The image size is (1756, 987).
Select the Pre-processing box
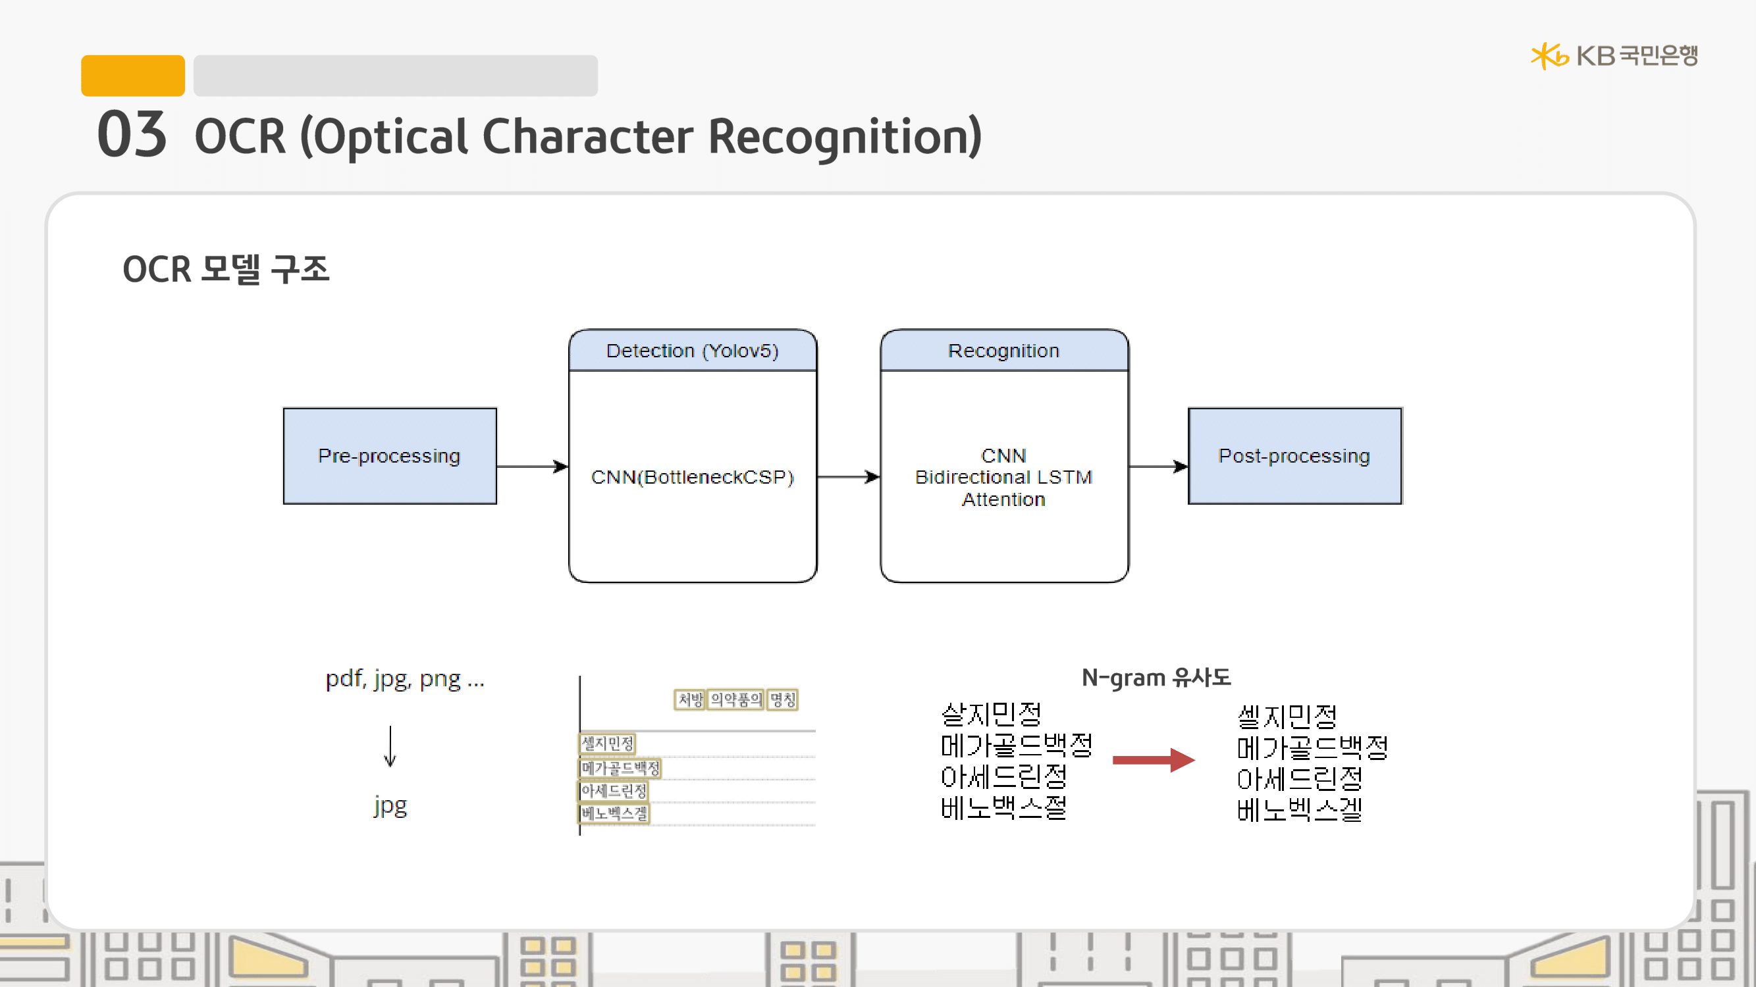point(390,456)
